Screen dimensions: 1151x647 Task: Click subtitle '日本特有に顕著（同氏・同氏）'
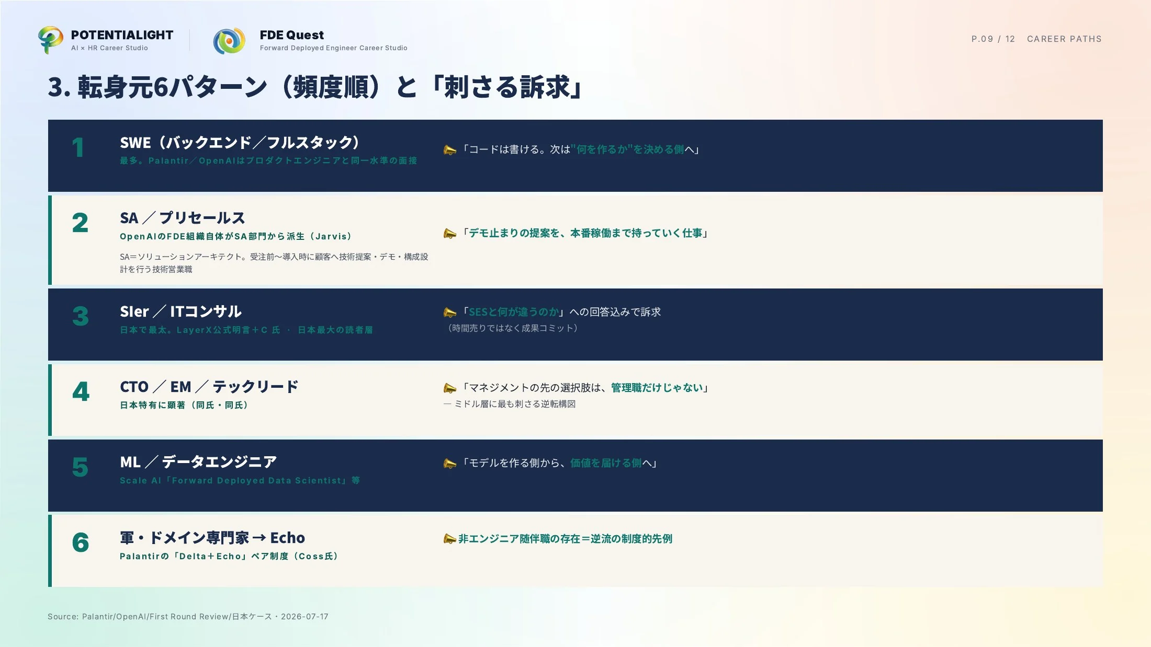(x=184, y=405)
